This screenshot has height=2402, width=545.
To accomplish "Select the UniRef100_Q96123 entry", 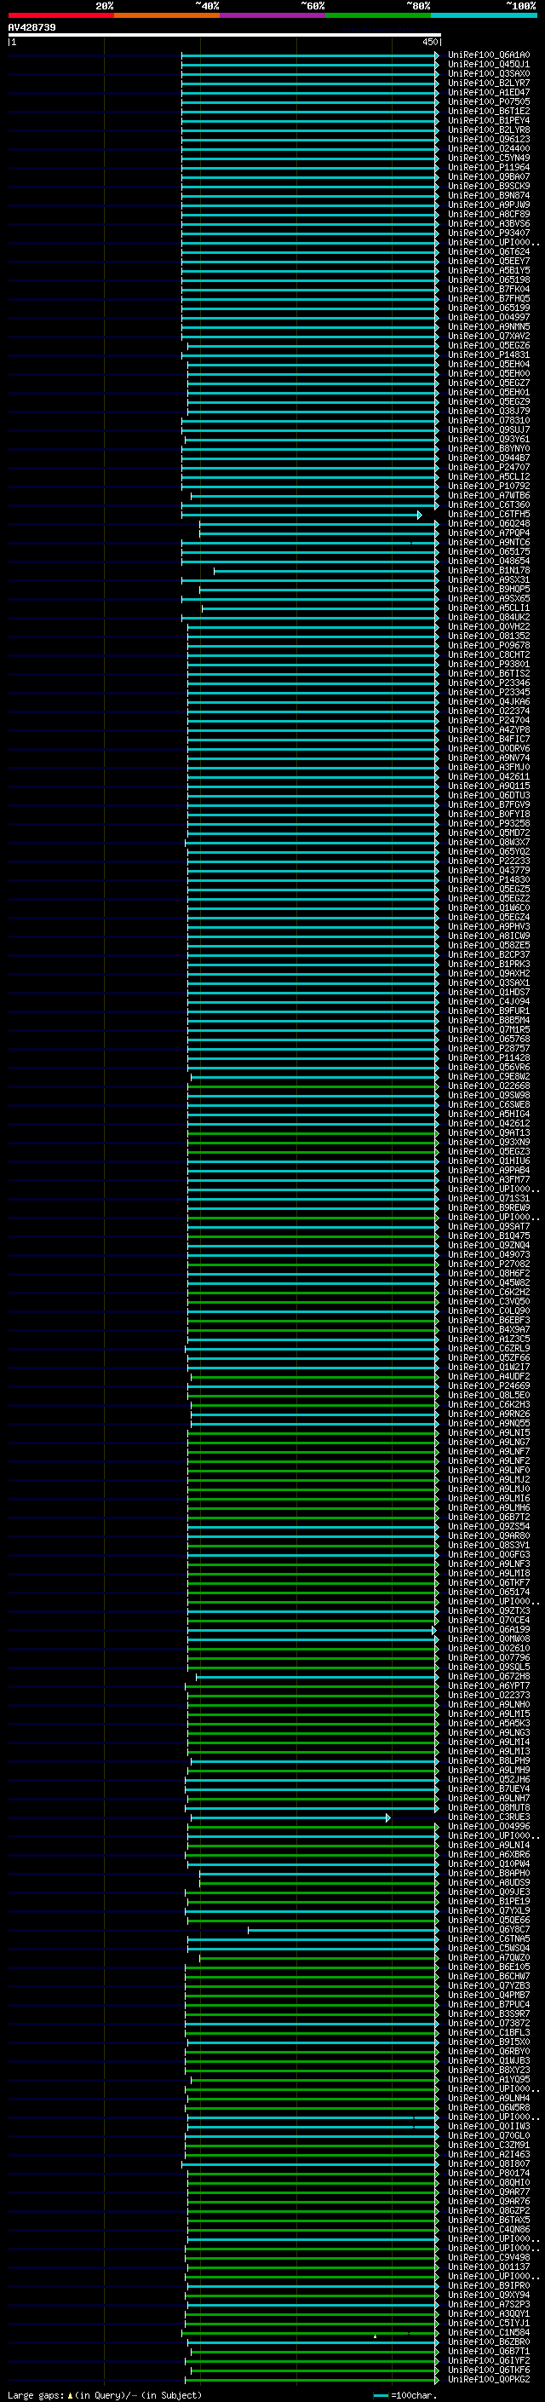I will [489, 139].
